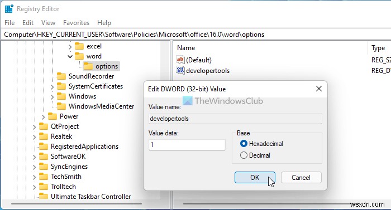The height and width of the screenshot is (210, 391).
Task: Select the 'Ultimate Taskbar Controller' key label
Action: pyautogui.click(x=90, y=196)
